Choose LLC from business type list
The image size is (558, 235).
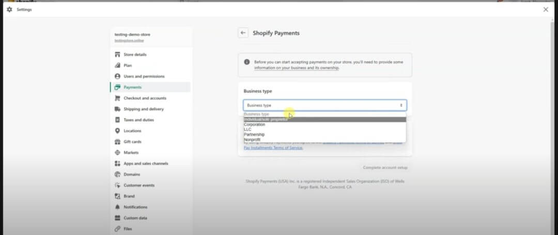click(x=324, y=129)
